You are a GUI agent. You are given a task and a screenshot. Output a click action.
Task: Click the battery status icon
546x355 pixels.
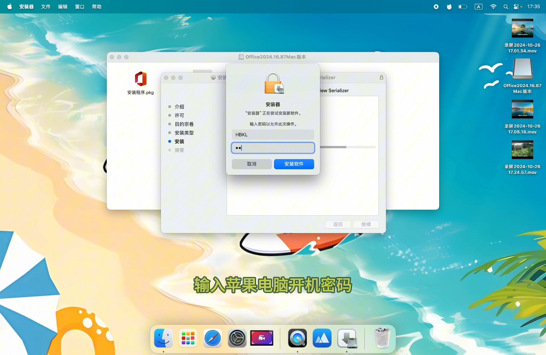463,7
